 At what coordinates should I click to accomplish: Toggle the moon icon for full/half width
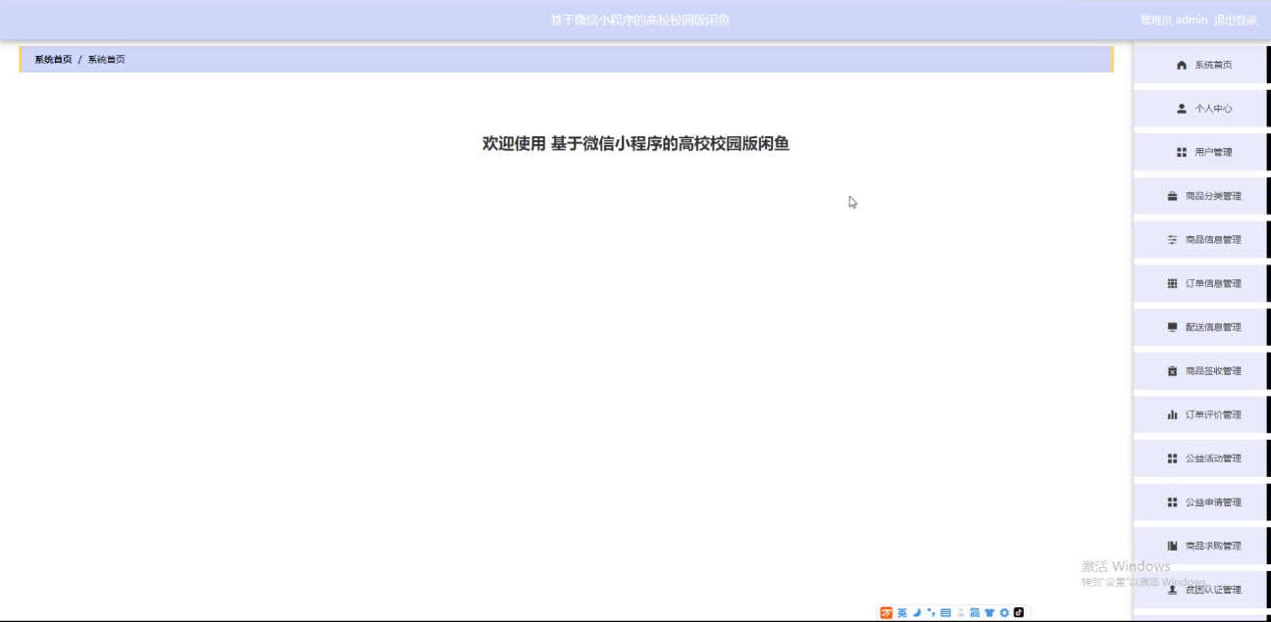[917, 613]
